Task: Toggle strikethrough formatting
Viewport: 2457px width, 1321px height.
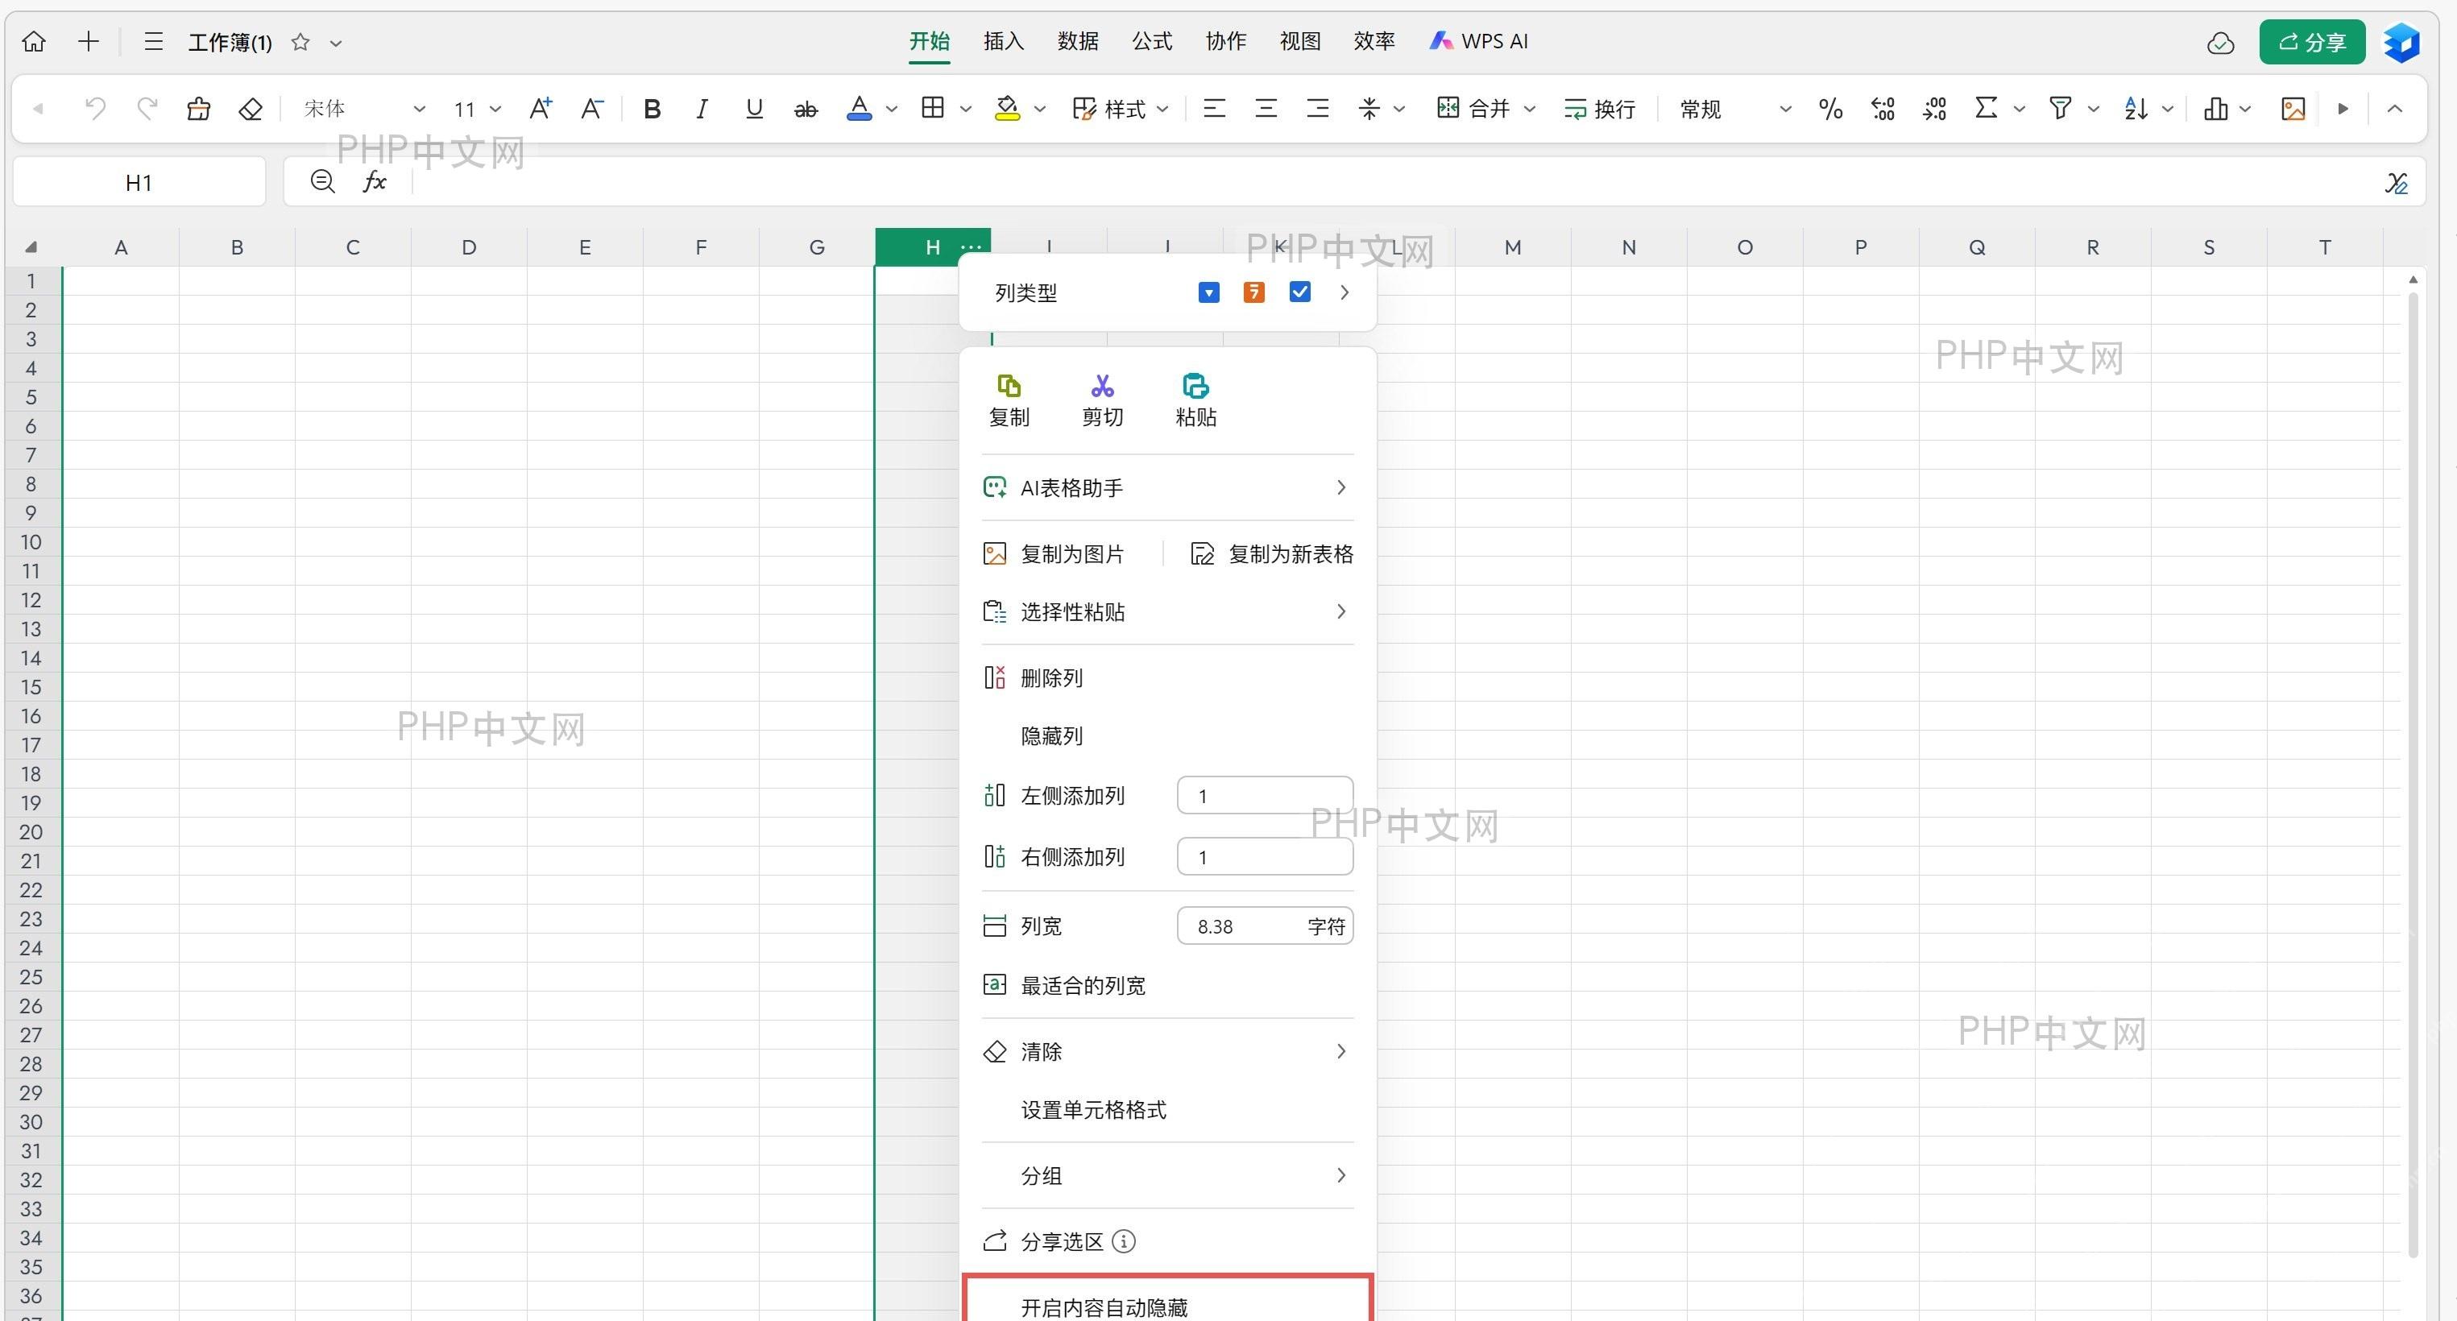Action: [806, 110]
